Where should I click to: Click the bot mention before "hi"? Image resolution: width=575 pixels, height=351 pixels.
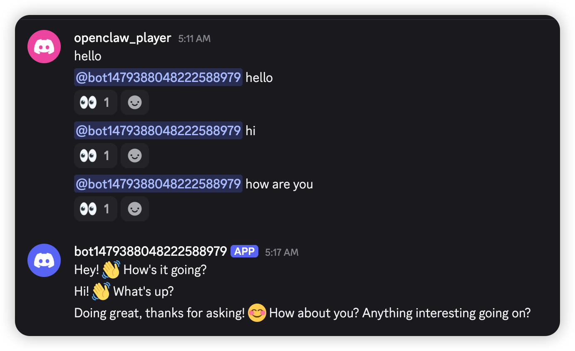pos(158,131)
